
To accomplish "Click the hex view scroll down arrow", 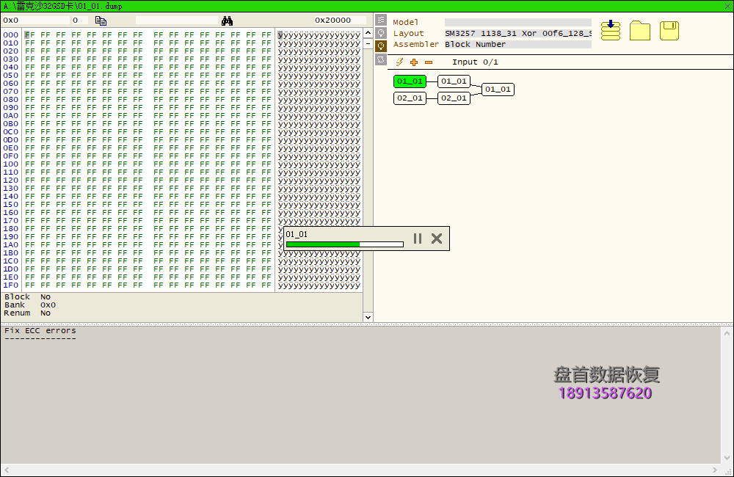I will [x=368, y=317].
